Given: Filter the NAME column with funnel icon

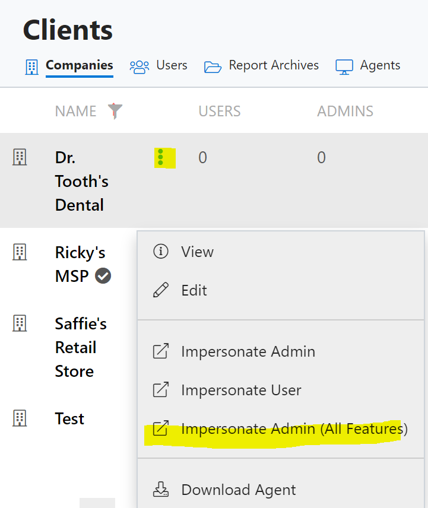Looking at the screenshot, I should tap(115, 111).
